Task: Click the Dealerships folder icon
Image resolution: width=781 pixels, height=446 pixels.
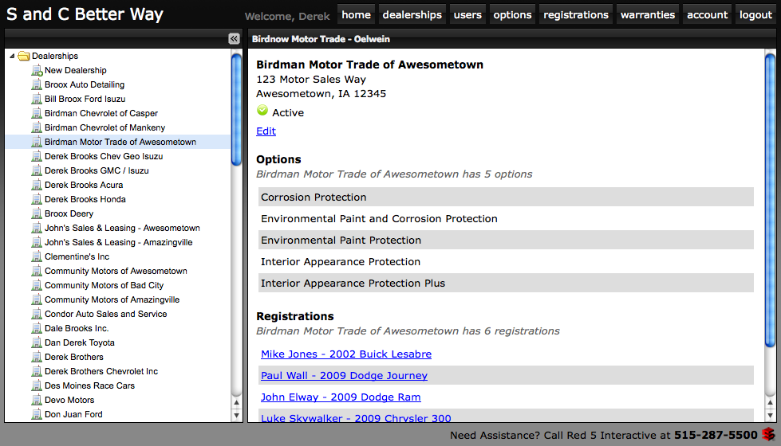Action: coord(23,57)
